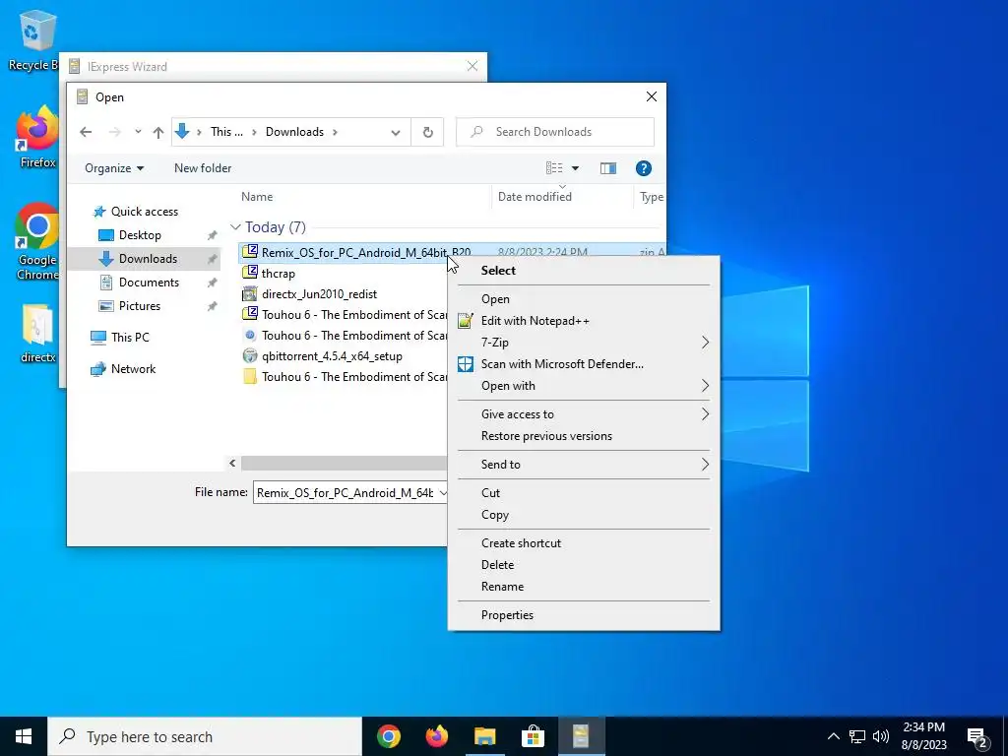The image size is (1008, 756).
Task: Expand the File name combo box
Action: click(442, 493)
